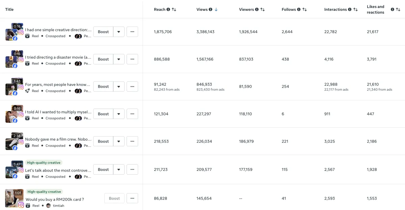405x210 pixels.
Task: Boost the 'I told AI' reel
Action: coord(103,114)
